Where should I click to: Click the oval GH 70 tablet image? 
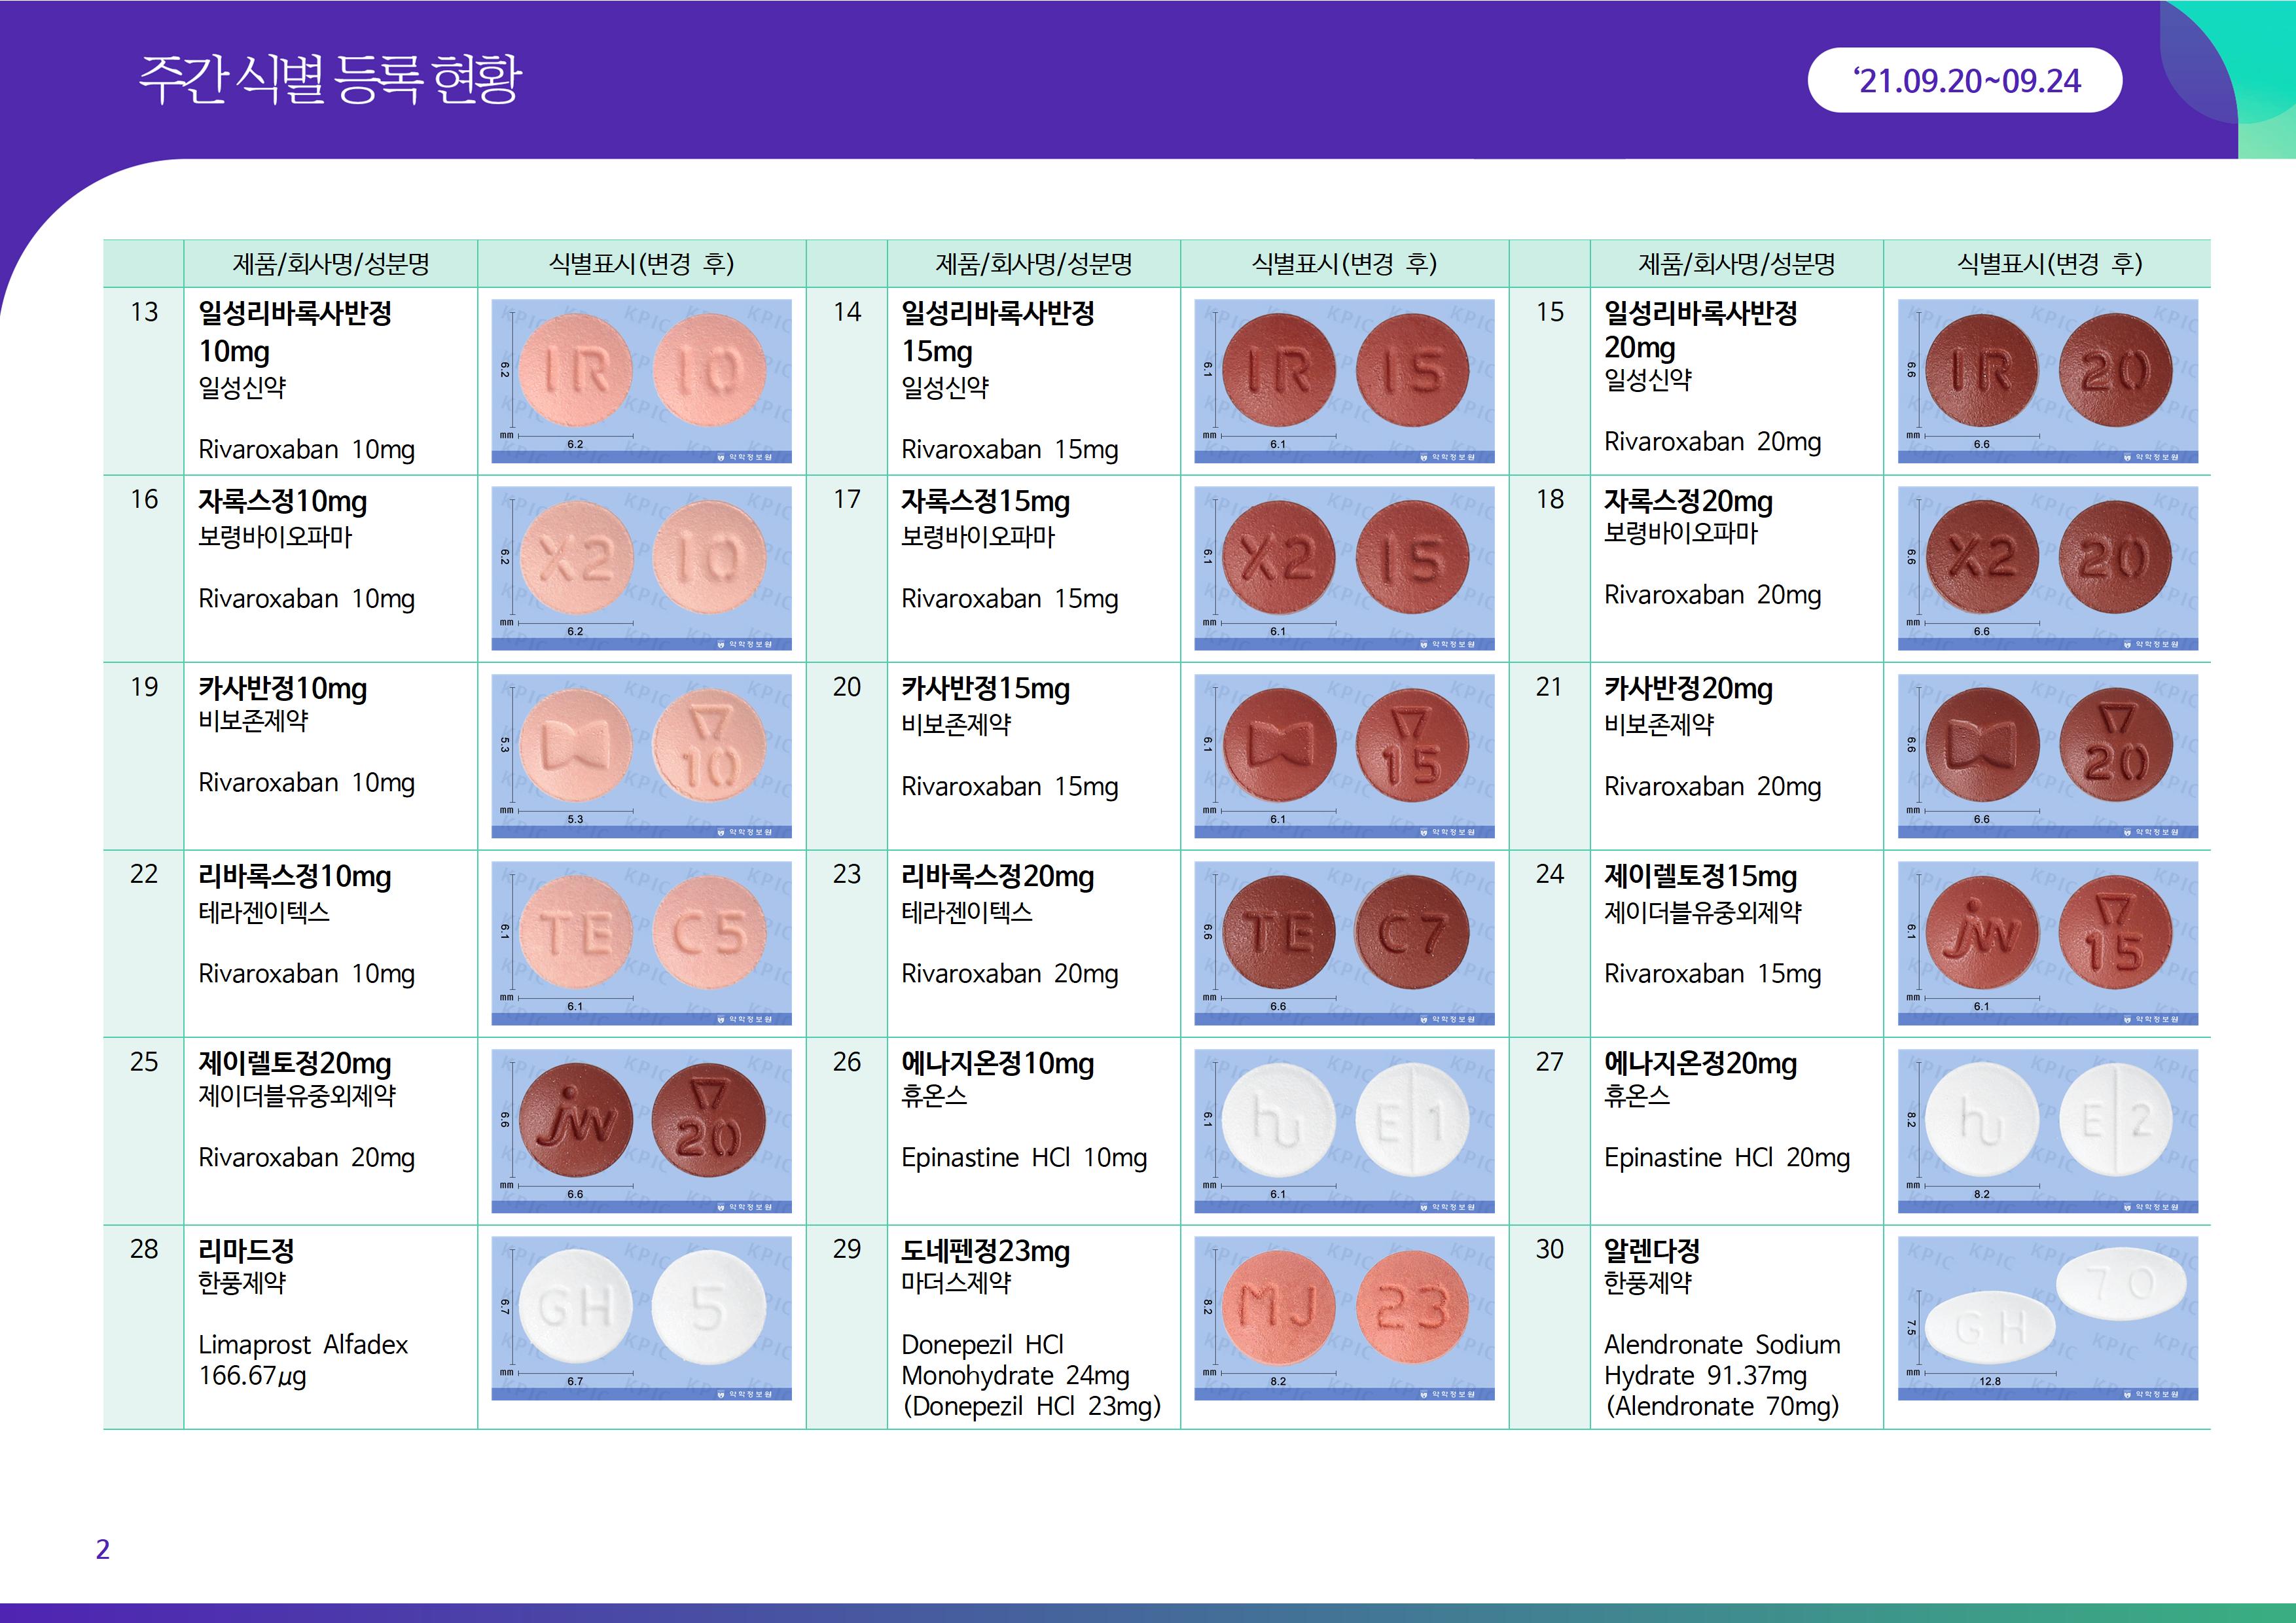[2047, 1317]
